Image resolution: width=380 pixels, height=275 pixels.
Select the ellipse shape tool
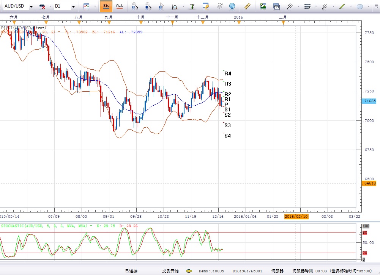360,6
